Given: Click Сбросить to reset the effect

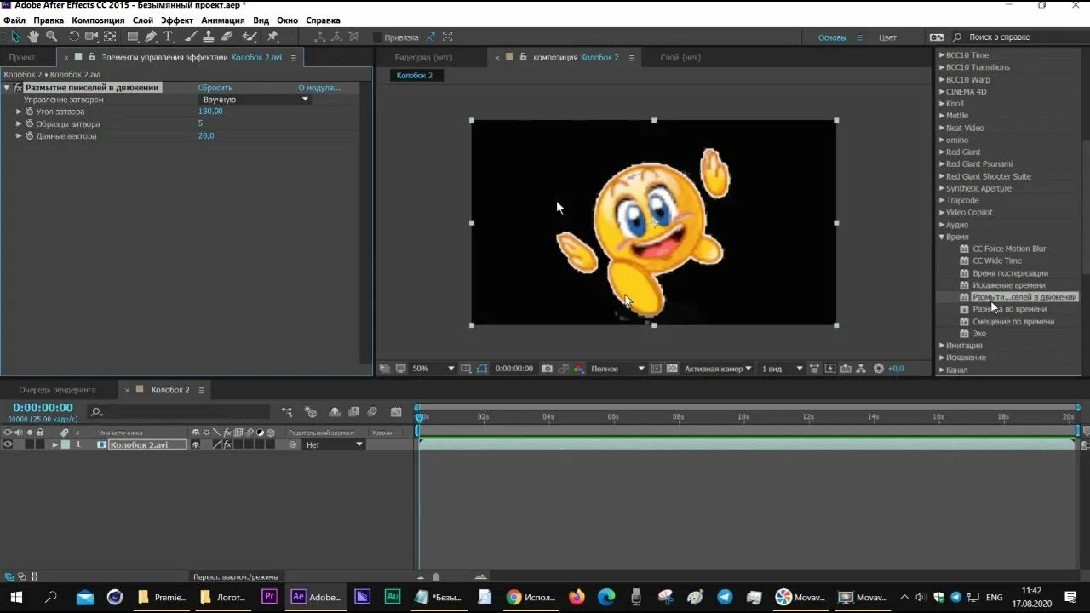Looking at the screenshot, I should [215, 88].
